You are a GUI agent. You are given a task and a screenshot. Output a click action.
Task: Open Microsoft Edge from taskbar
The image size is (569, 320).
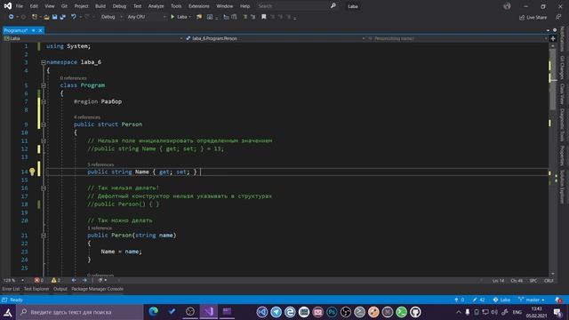(x=154, y=312)
